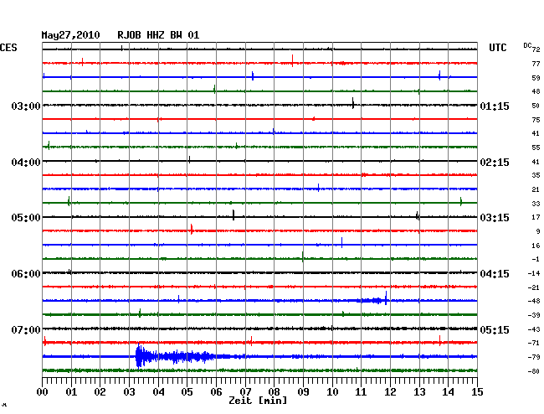Select DC offset value 17
Image resolution: width=544 pixels, height=414 pixels.
click(x=536, y=217)
